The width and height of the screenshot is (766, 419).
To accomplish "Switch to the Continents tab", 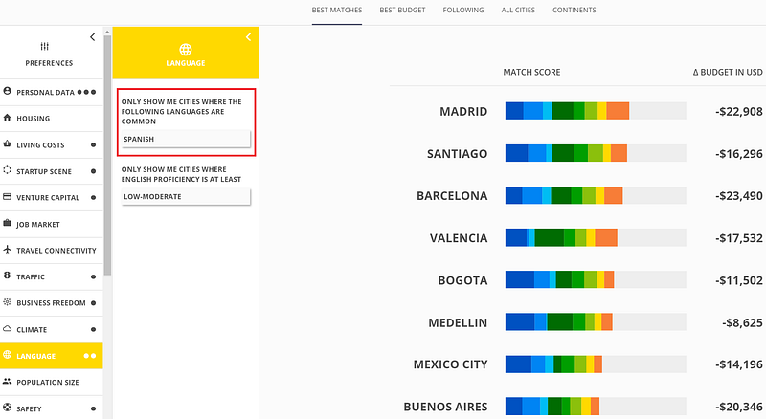I will 574,10.
